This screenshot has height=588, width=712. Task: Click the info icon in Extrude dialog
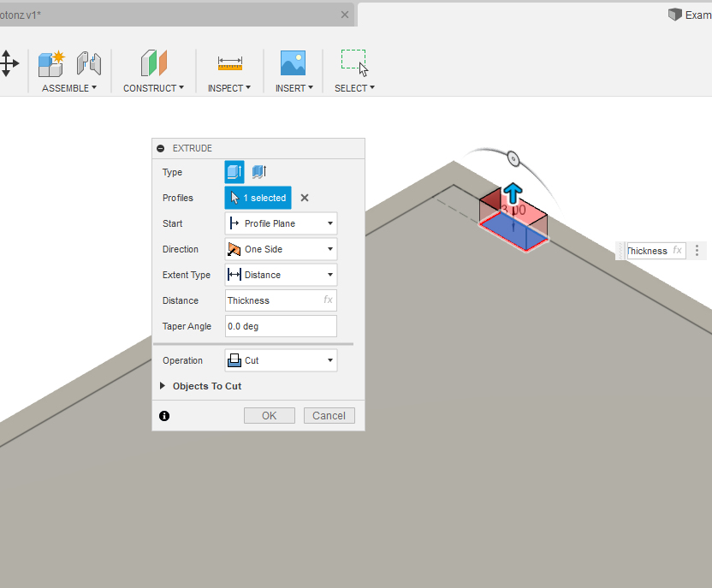click(164, 416)
